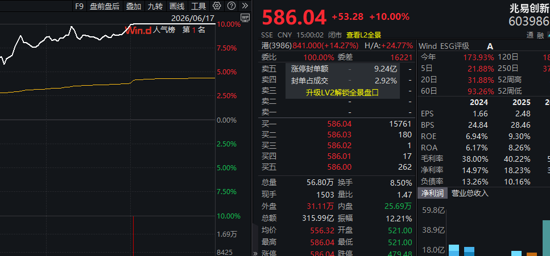This screenshot has height=256, width=550.
Task: Click the 今年 return 173.93%
Action: 479,57
